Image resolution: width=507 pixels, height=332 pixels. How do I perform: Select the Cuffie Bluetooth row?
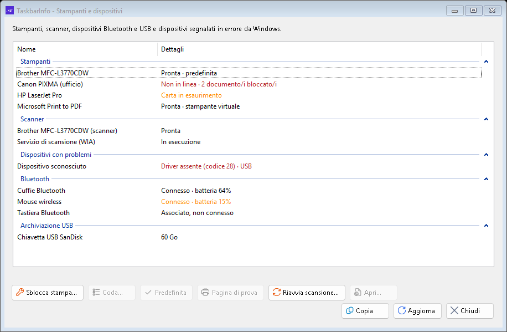pyautogui.click(x=249, y=191)
